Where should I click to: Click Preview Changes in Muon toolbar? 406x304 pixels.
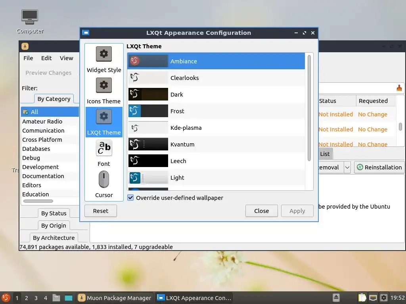[x=48, y=73]
